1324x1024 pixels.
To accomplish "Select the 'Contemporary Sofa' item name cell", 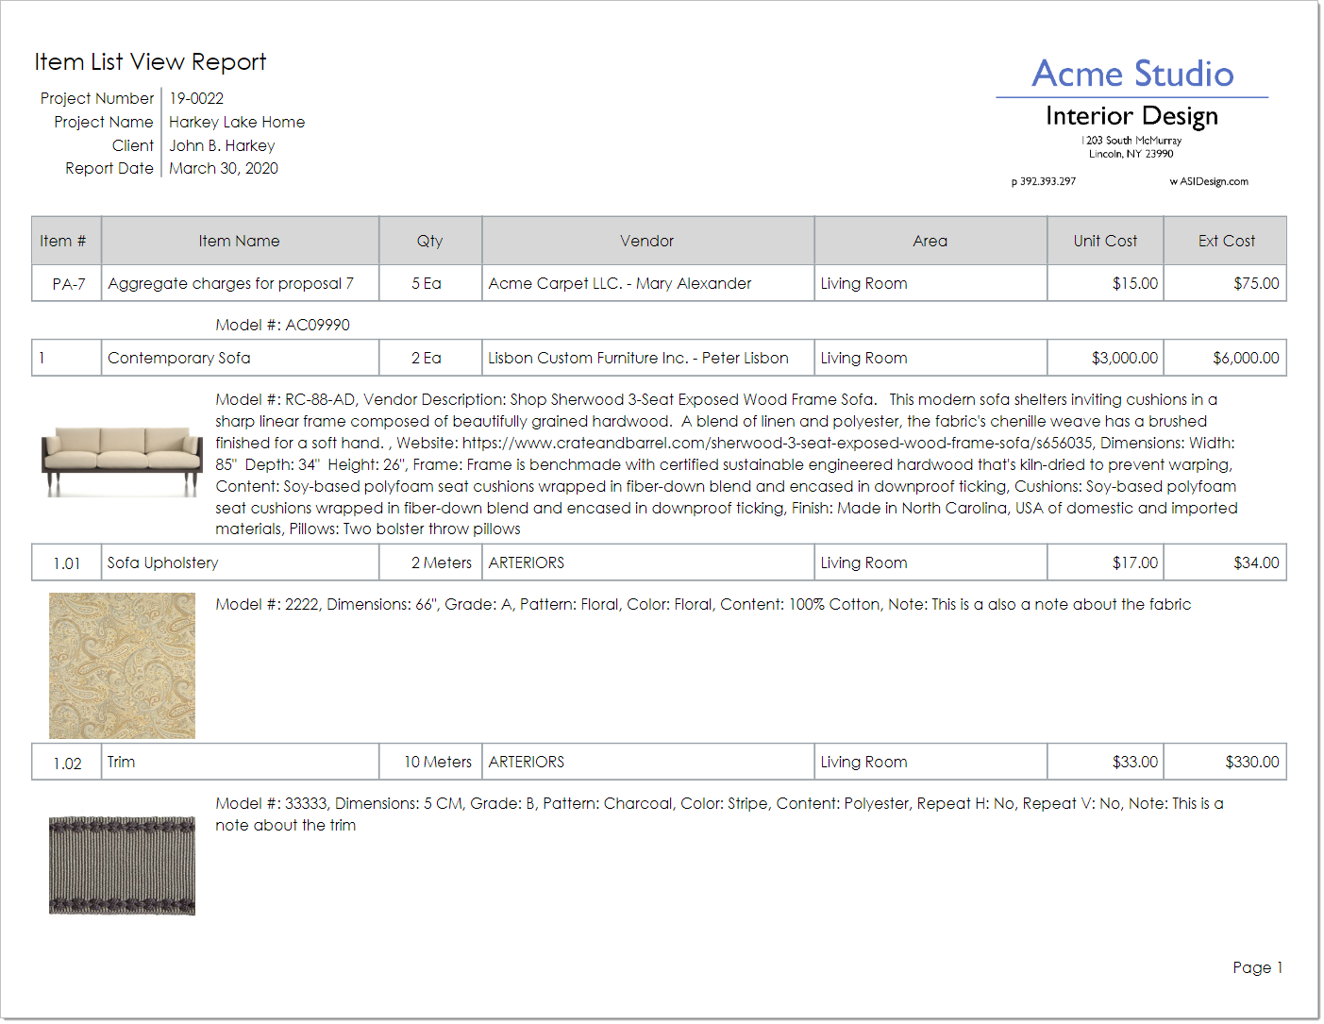I will (x=240, y=358).
